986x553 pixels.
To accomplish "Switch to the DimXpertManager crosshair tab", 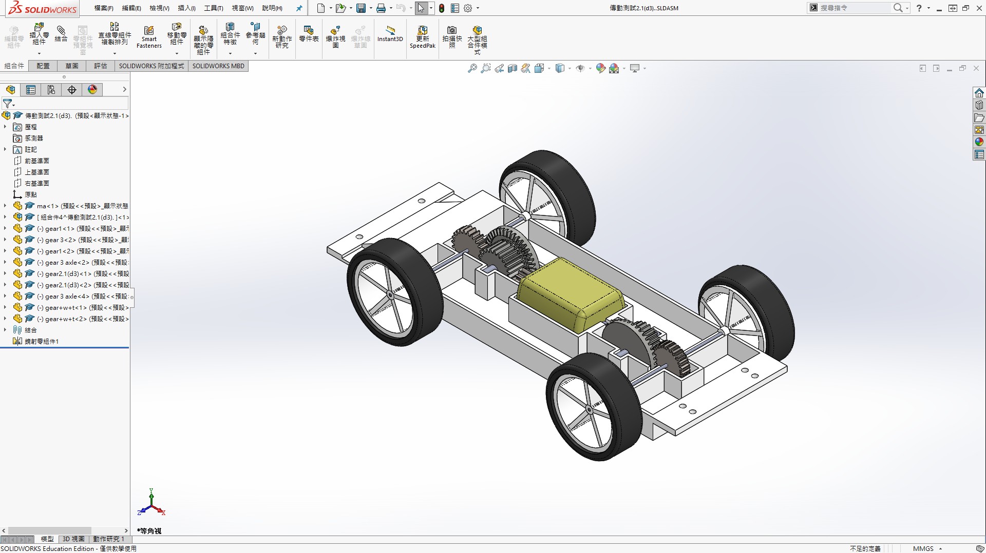I will click(x=72, y=90).
